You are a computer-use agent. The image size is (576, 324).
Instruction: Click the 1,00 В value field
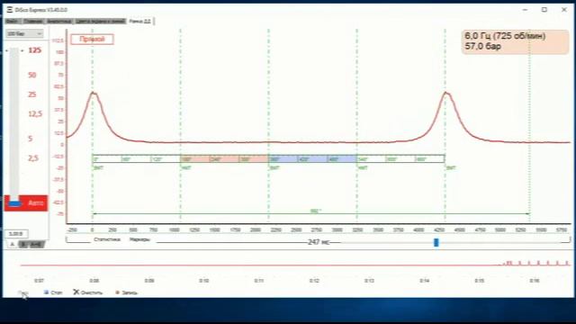pos(16,234)
